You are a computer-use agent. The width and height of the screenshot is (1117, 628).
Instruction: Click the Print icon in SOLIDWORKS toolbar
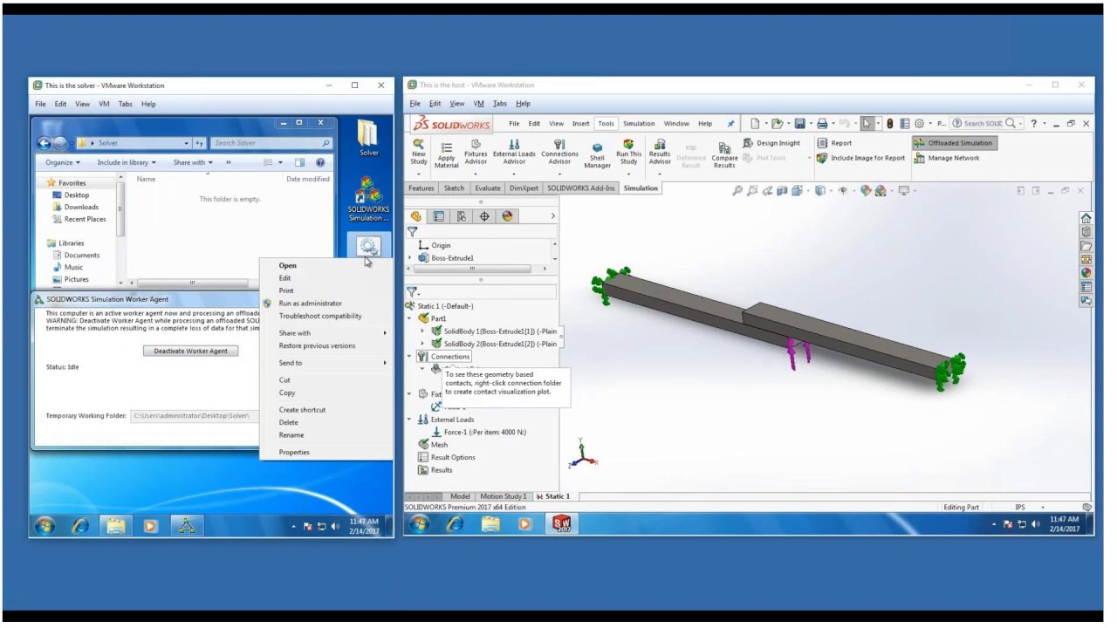(x=822, y=124)
